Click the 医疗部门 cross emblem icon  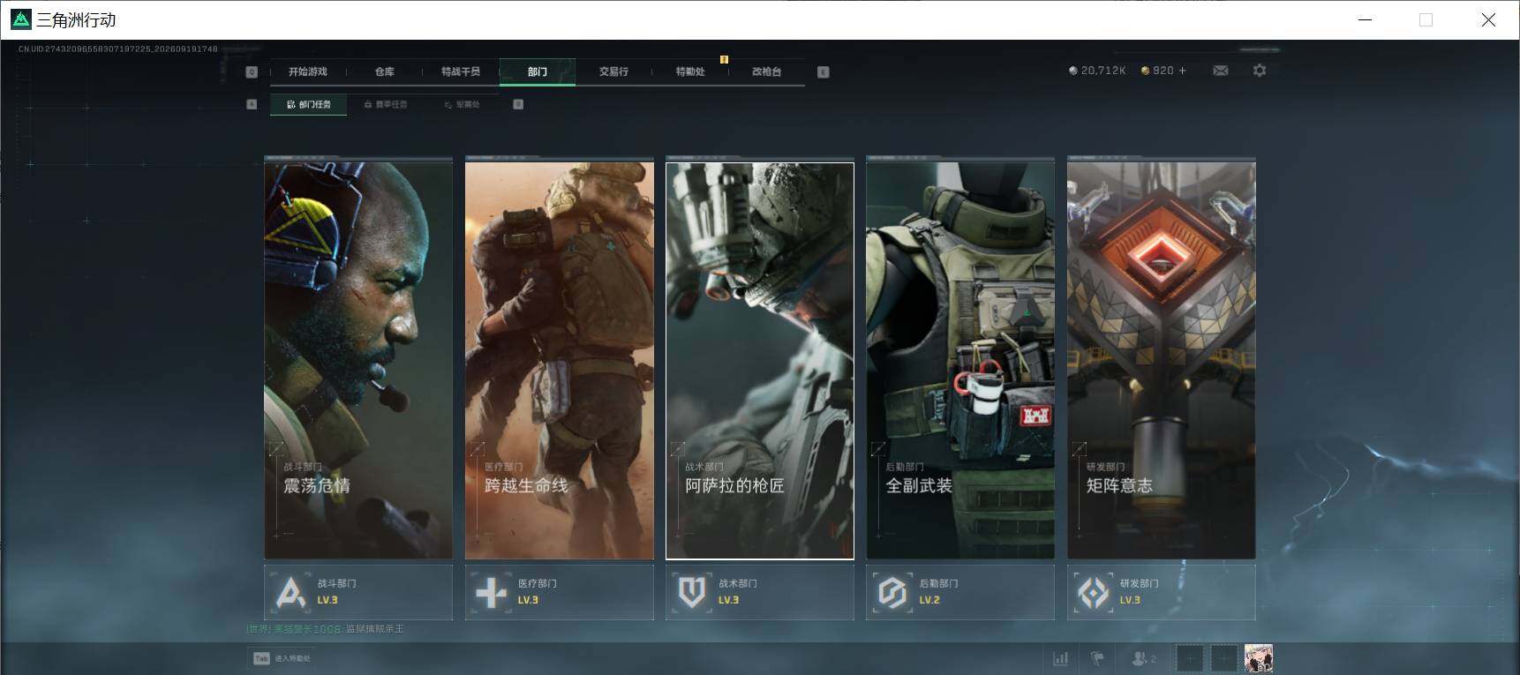491,593
